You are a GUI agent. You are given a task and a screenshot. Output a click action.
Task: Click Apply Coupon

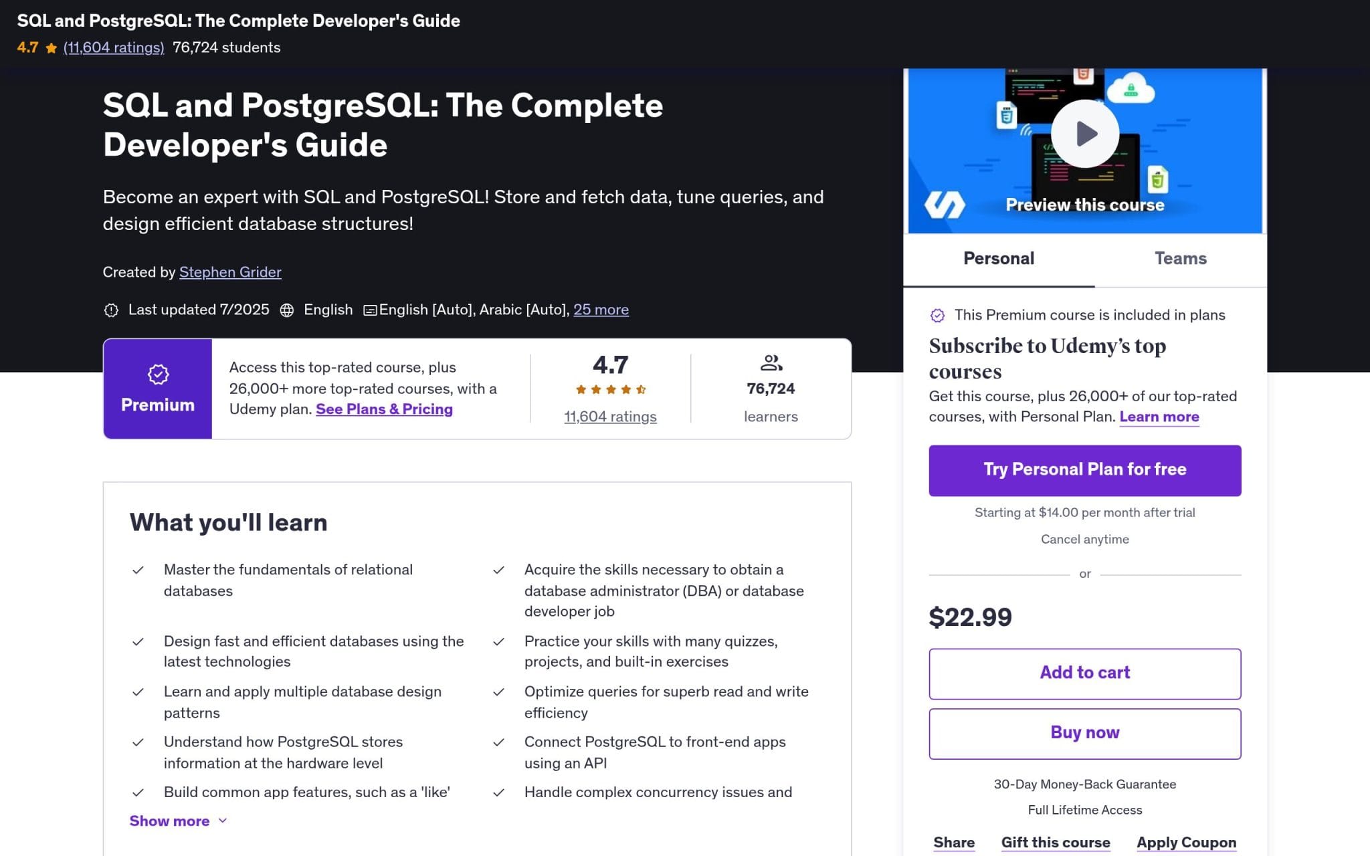[x=1186, y=843]
